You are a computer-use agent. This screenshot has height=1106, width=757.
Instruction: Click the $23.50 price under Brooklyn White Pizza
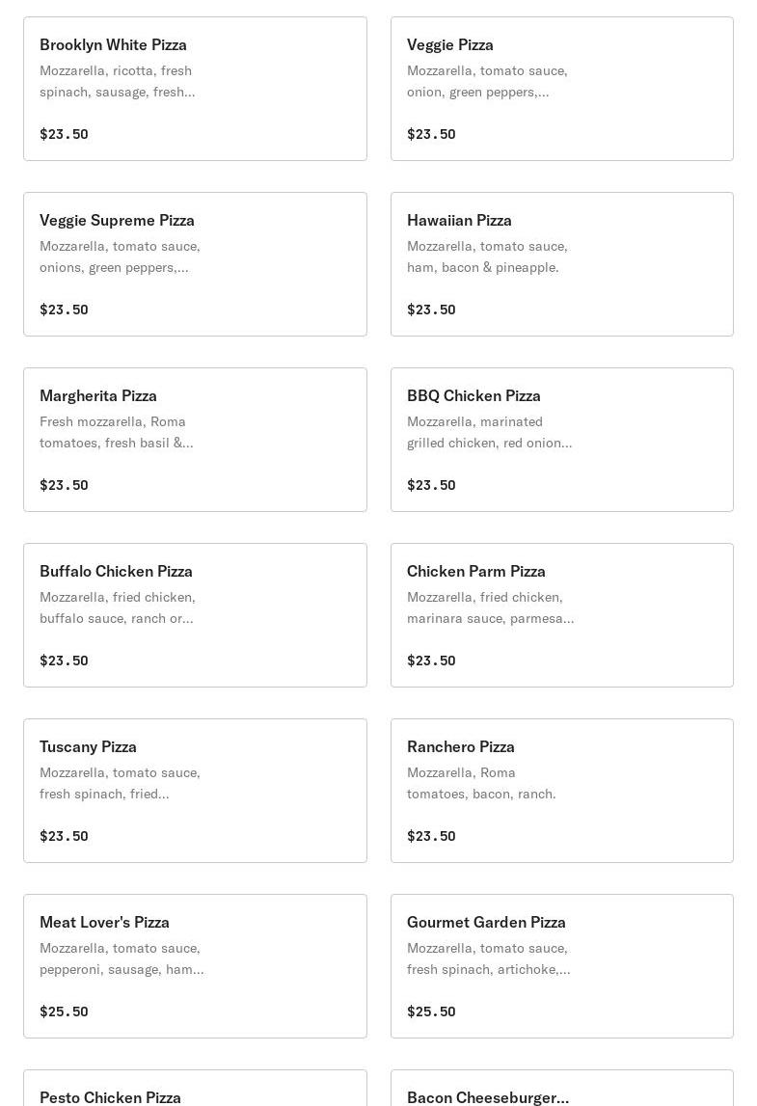(x=64, y=134)
